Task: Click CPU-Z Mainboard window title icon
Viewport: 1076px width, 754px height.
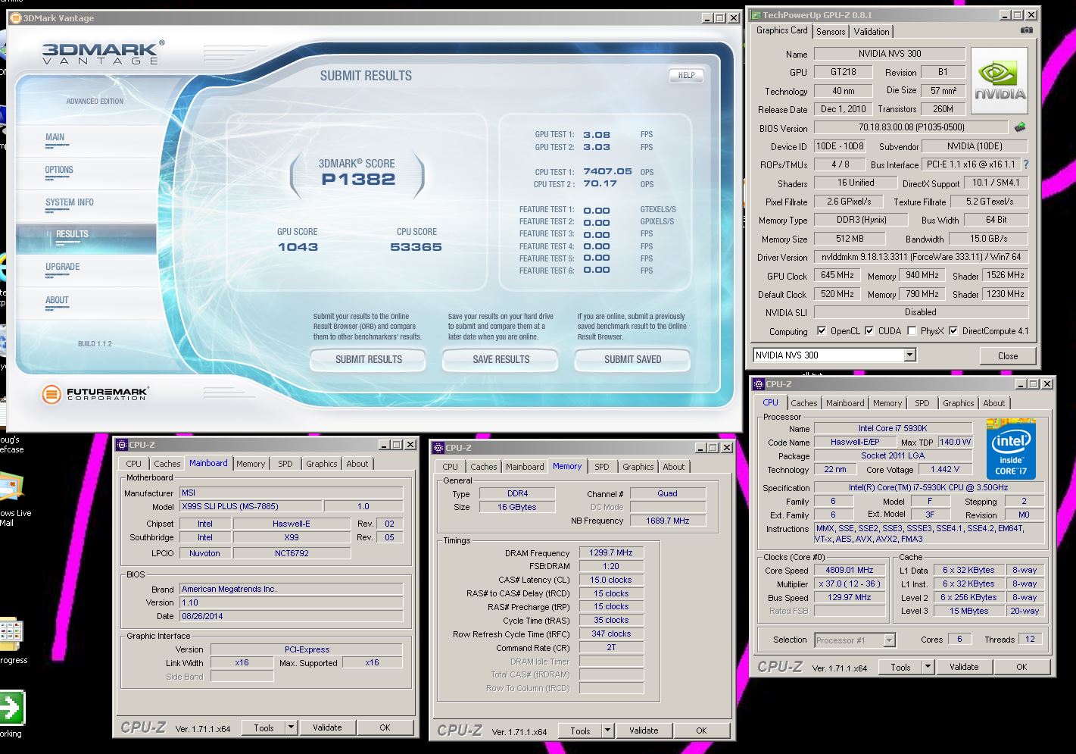Action: 121,445
